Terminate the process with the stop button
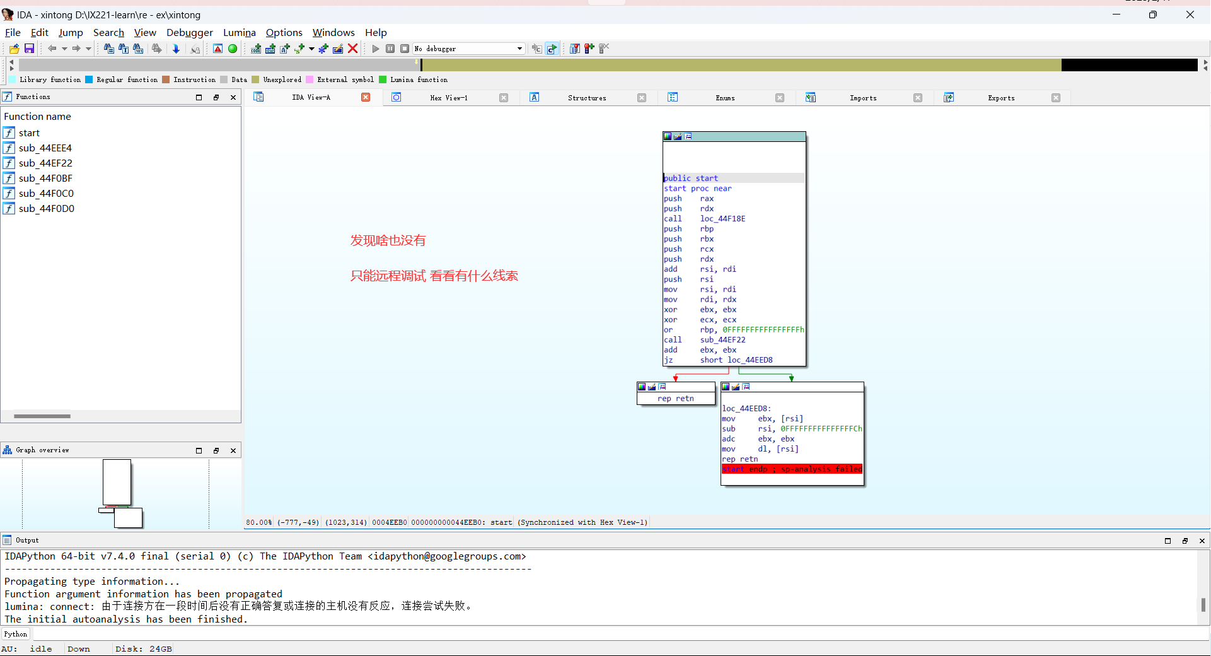This screenshot has width=1211, height=656. pyautogui.click(x=405, y=49)
